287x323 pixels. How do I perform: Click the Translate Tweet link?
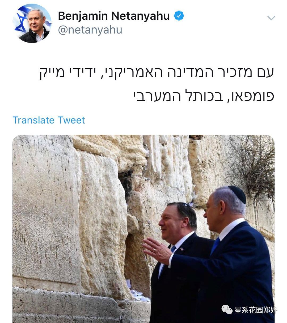(49, 120)
